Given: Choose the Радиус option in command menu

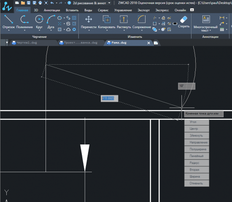Looking at the screenshot, I should pos(197,163).
